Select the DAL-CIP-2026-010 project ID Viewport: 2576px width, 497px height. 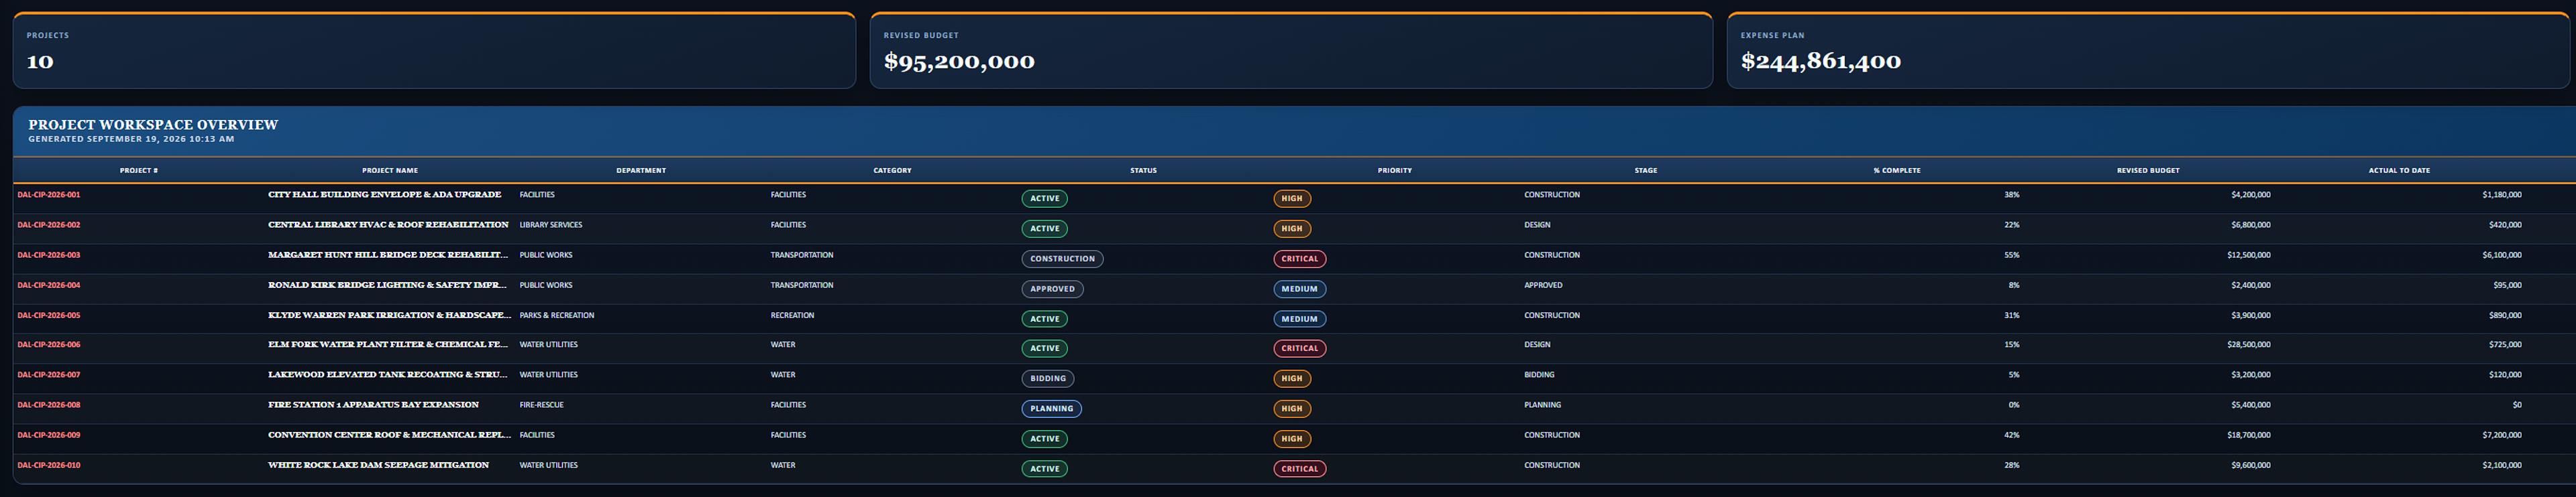pos(49,465)
